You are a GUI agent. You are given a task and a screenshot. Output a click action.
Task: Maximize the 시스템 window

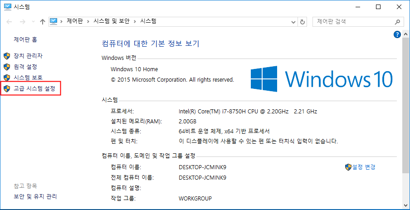[378, 7]
